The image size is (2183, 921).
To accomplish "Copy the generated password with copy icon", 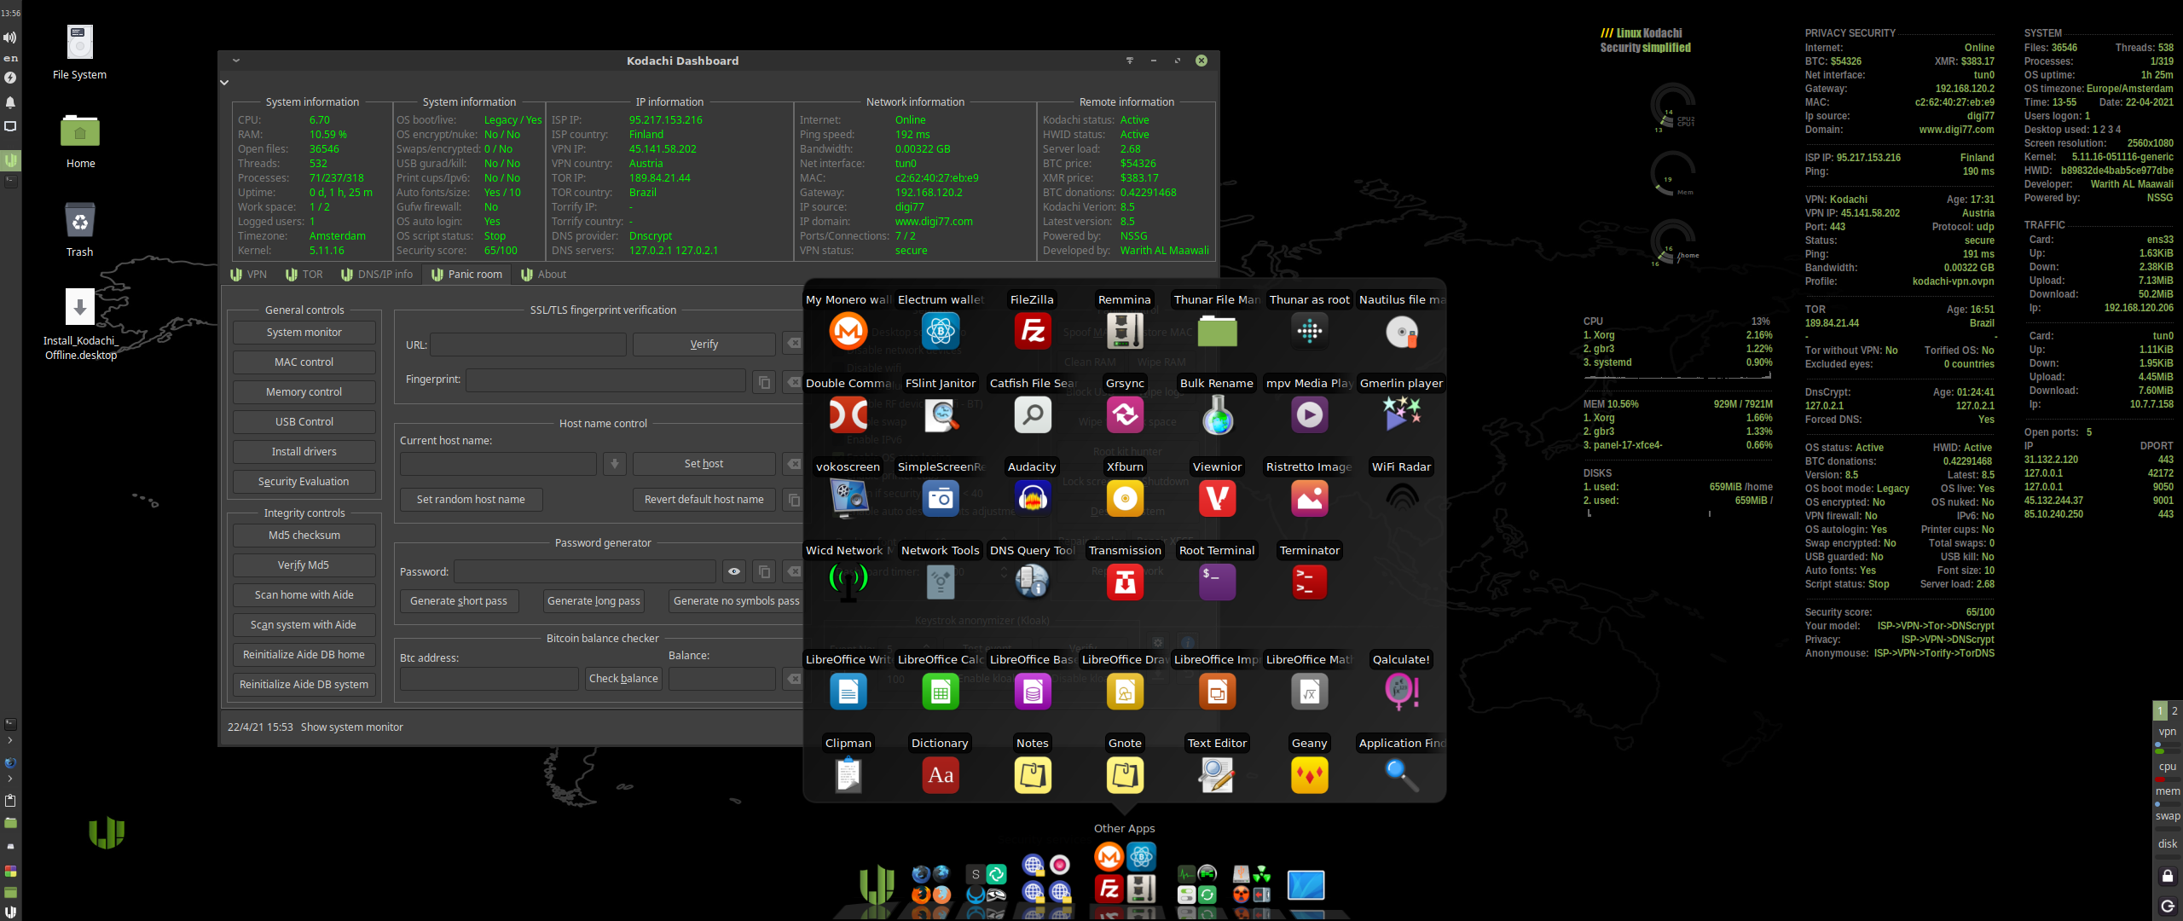I will (x=764, y=571).
